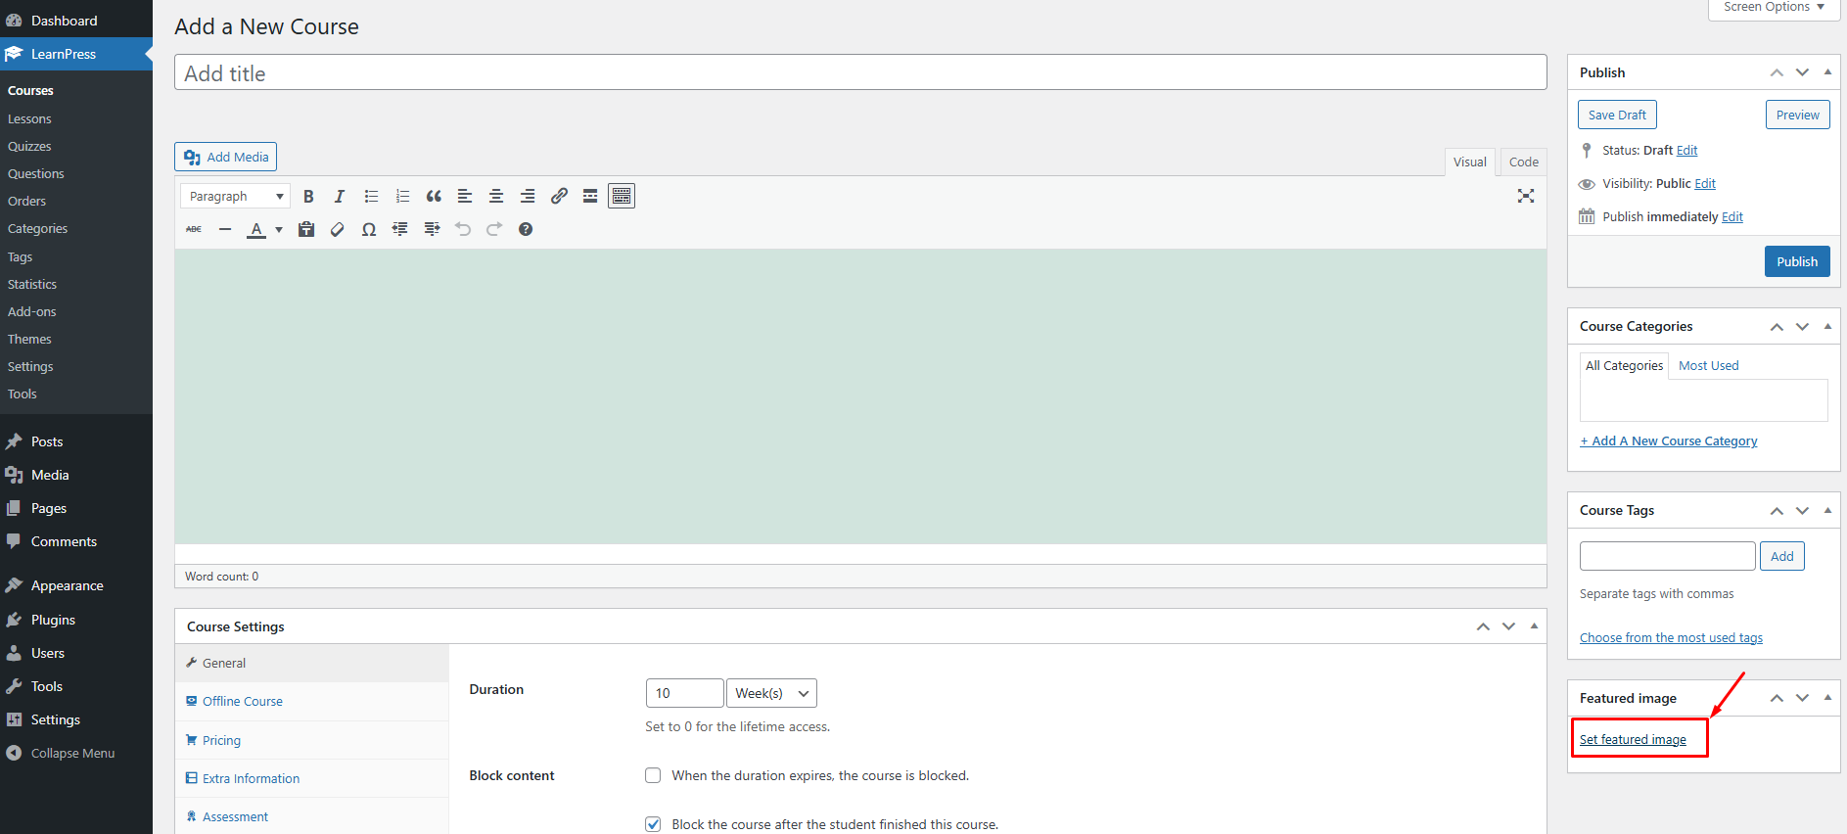This screenshot has width=1847, height=834.
Task: Open the Paragraph format dropdown
Action: (x=235, y=197)
